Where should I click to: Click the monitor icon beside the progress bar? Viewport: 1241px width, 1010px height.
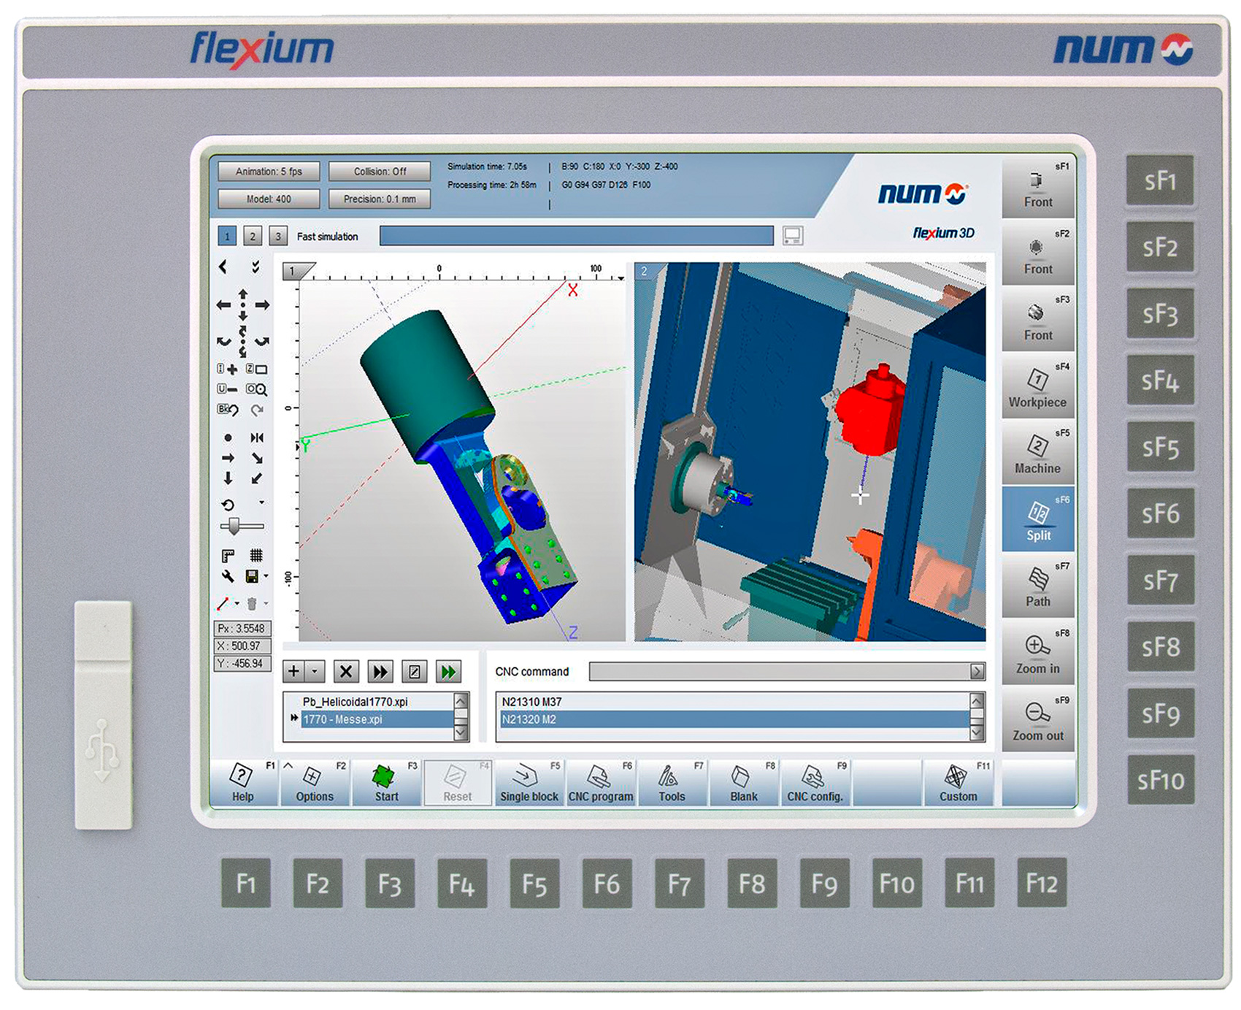click(793, 236)
